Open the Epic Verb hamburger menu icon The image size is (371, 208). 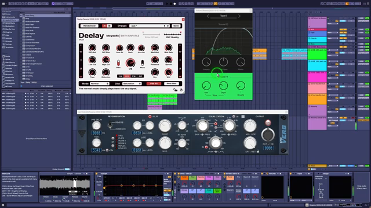point(243,117)
